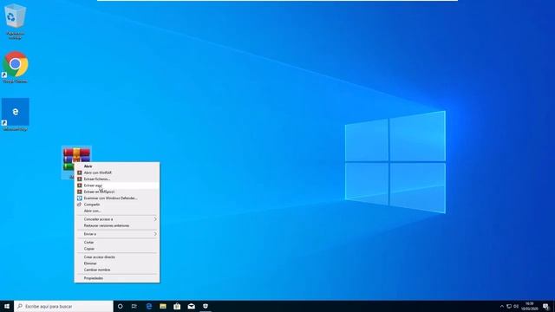Choose 'Abrir con WinRAR' menu entry
555x312 pixels.
(x=117, y=172)
